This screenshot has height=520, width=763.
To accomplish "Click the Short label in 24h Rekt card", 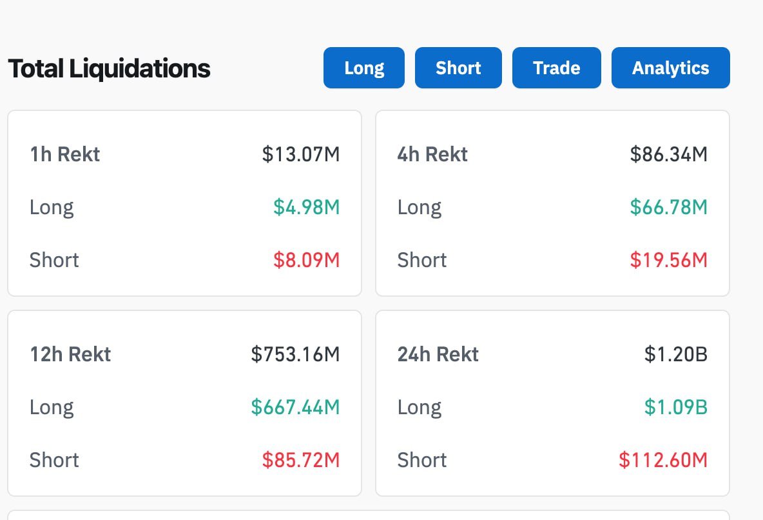I will [422, 459].
